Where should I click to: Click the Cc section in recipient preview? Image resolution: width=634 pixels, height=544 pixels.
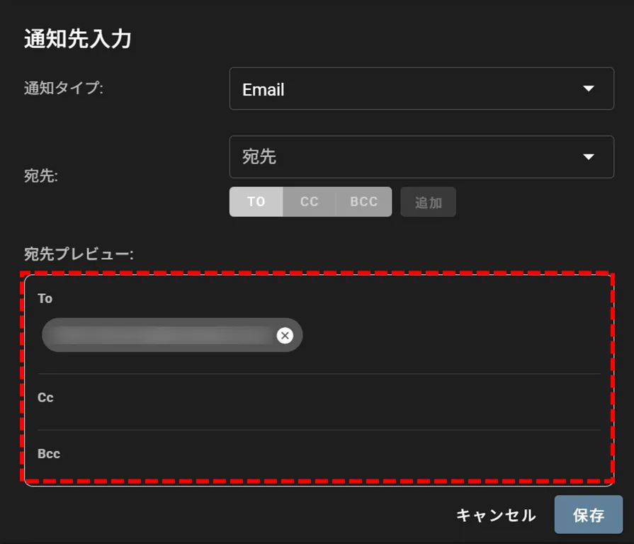[45, 398]
